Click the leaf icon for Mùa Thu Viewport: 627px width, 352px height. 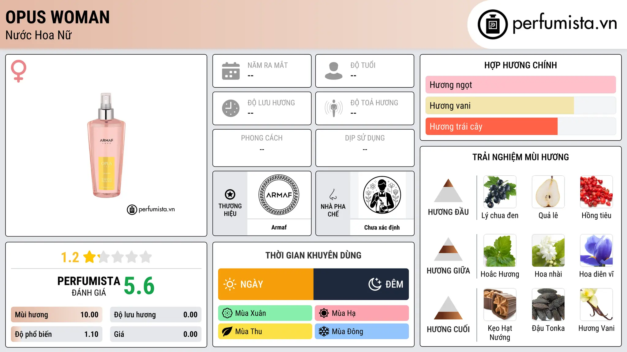point(227,332)
